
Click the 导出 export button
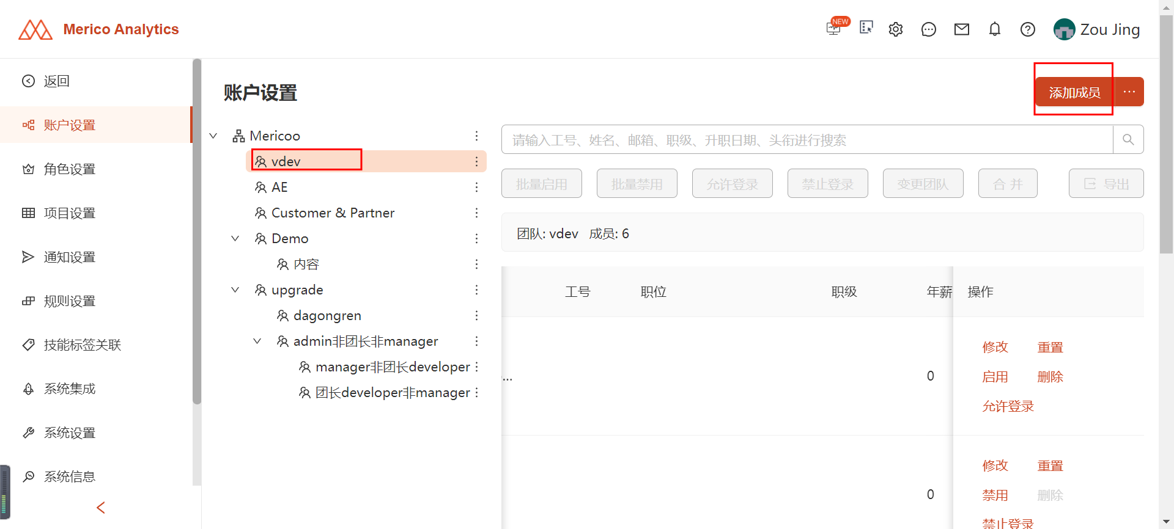point(1106,183)
